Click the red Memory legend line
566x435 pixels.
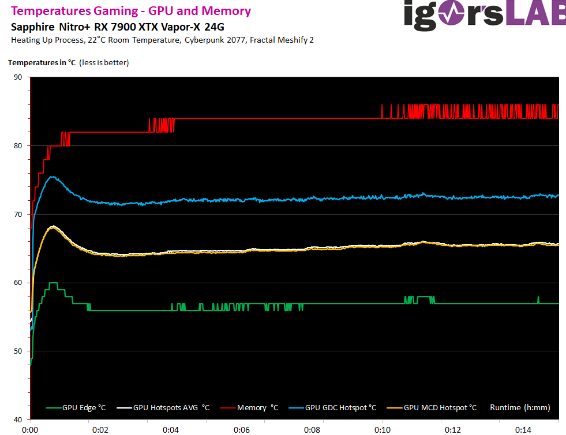pyautogui.click(x=228, y=408)
